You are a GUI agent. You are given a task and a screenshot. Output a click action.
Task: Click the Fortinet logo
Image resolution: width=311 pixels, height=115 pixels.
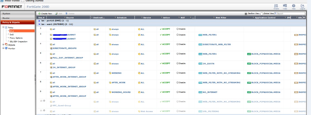coord(12,7)
